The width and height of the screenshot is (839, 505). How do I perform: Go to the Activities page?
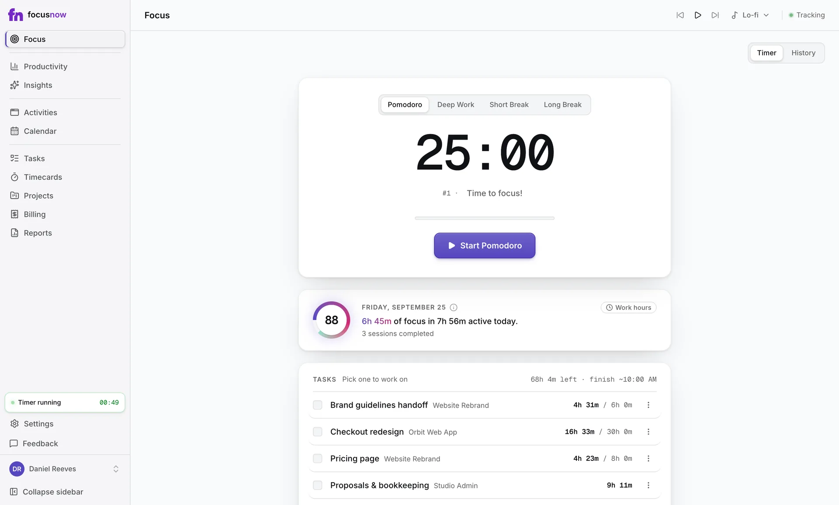click(x=65, y=112)
